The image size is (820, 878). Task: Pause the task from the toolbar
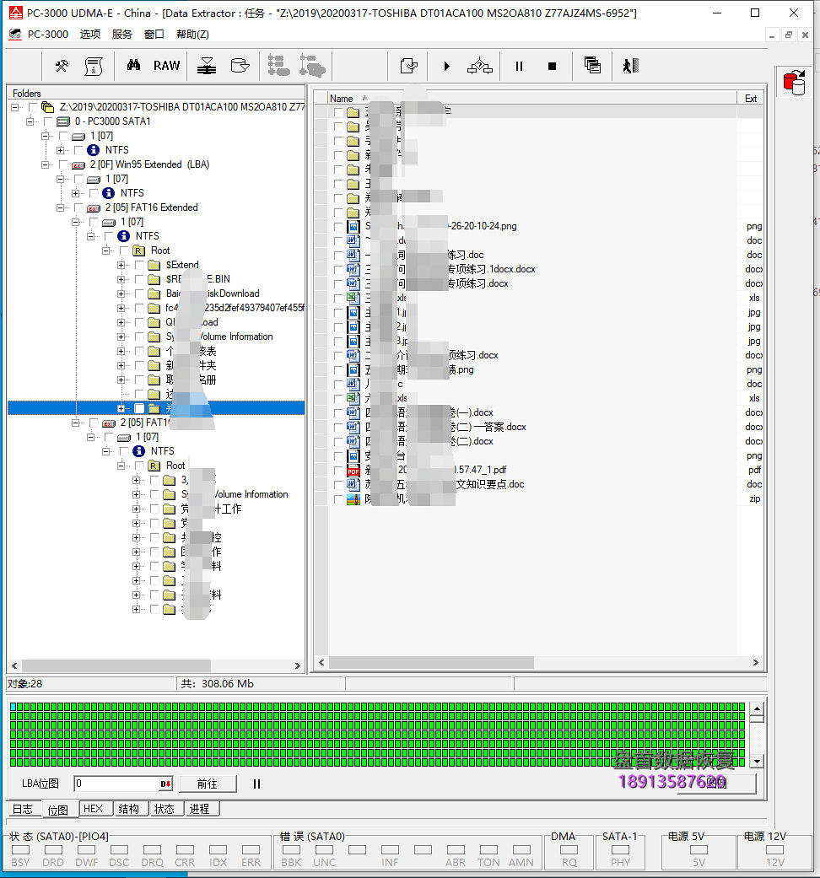click(519, 66)
